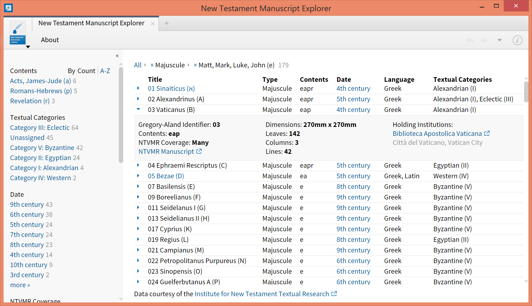Click the information icon in toolbar

(517, 40)
